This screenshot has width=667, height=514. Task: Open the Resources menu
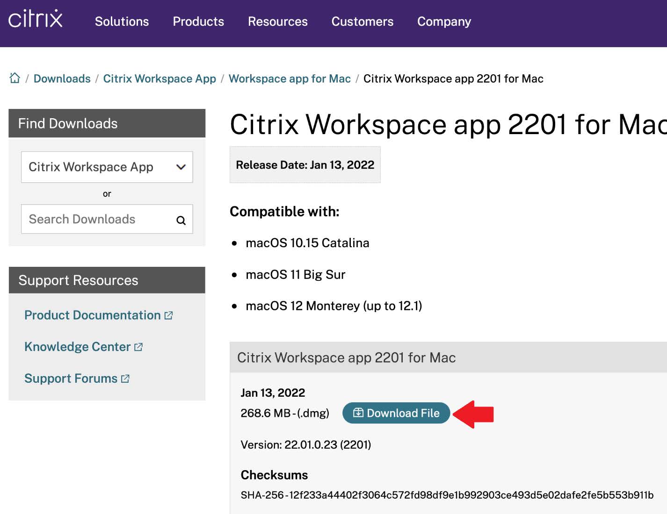tap(277, 21)
